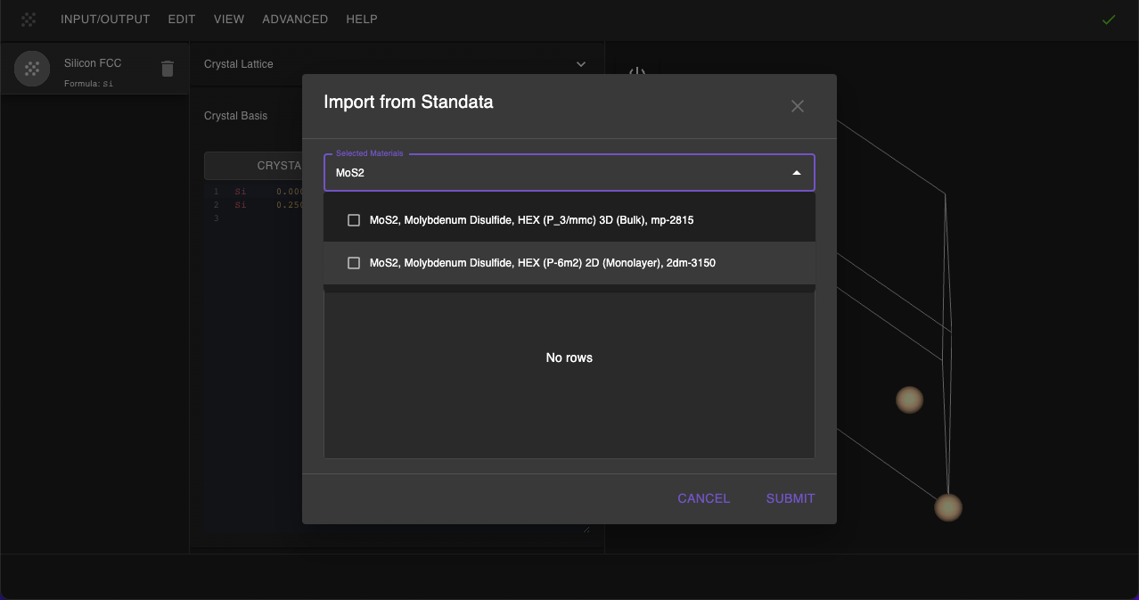Click the Materials Designer logo icon

tap(29, 19)
